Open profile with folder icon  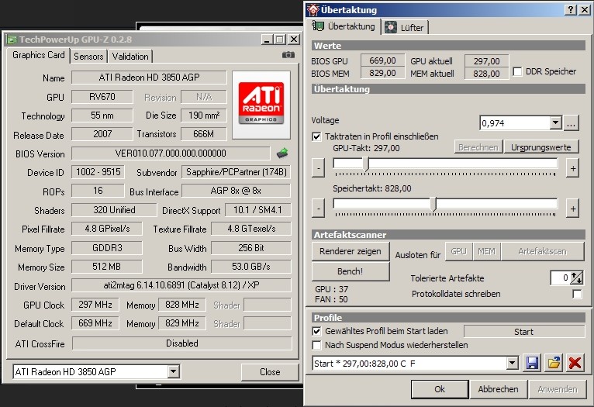pyautogui.click(x=554, y=363)
